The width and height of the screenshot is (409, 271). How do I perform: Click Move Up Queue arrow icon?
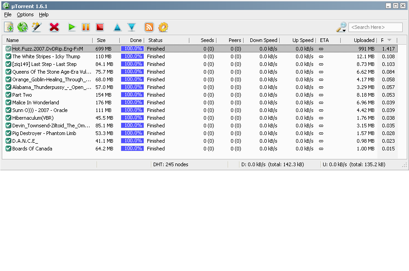(118, 27)
